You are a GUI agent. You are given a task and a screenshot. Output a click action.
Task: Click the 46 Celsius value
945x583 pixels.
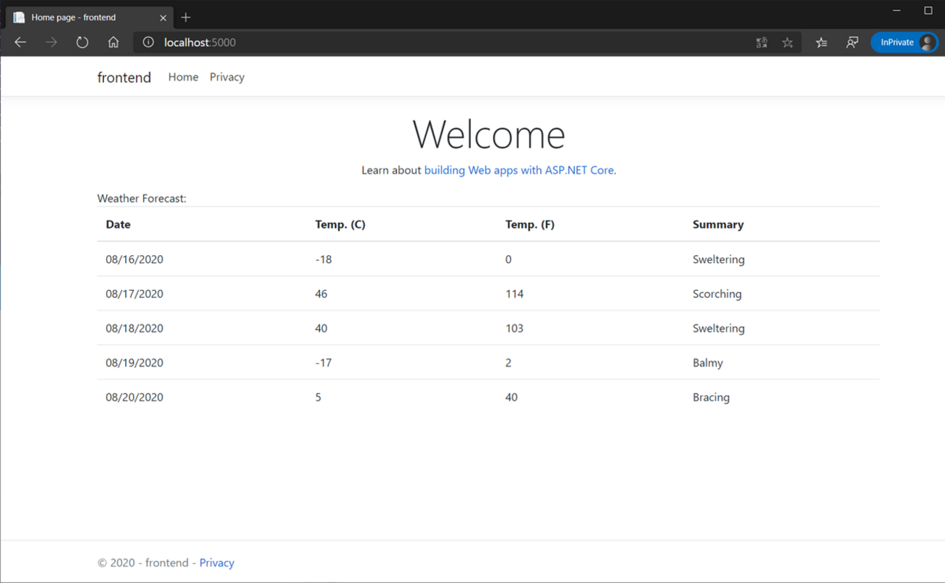pyautogui.click(x=321, y=294)
